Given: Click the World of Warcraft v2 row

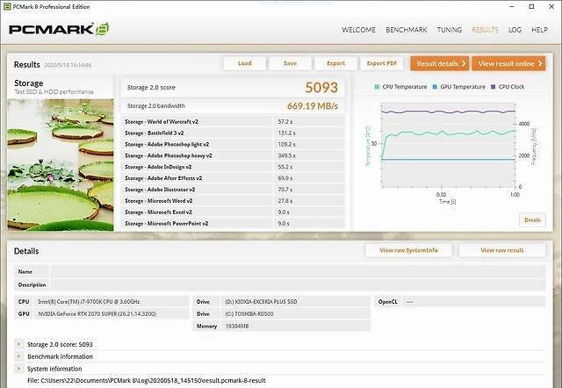Looking at the screenshot, I should point(234,122).
